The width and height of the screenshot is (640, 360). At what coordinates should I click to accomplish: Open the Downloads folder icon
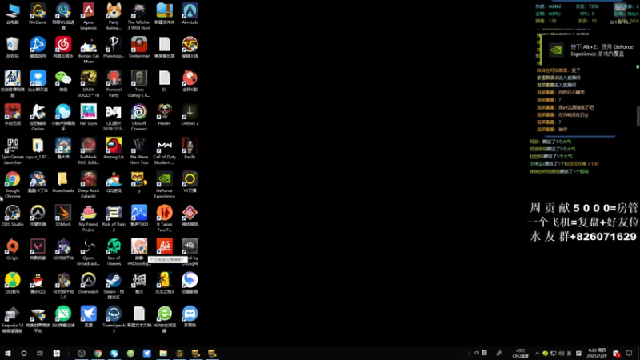point(63,182)
